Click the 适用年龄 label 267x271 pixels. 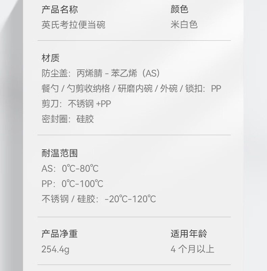(189, 233)
